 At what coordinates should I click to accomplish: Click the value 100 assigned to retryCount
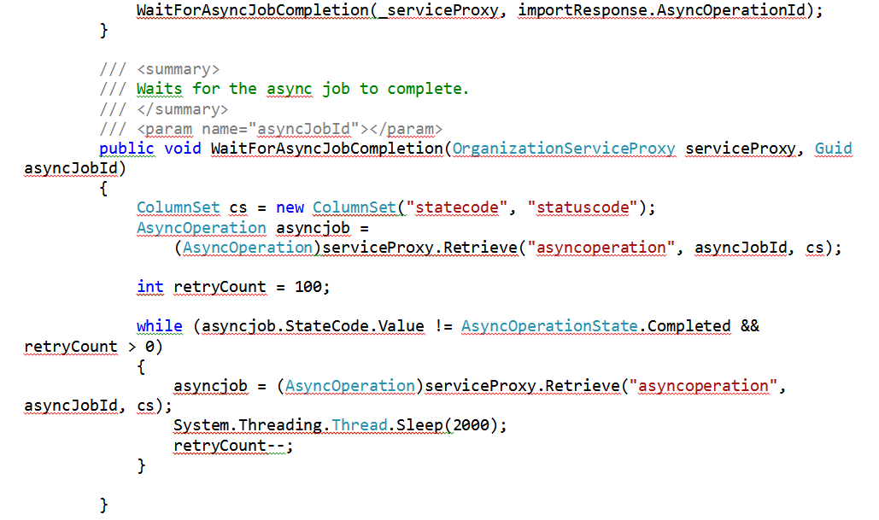308,287
